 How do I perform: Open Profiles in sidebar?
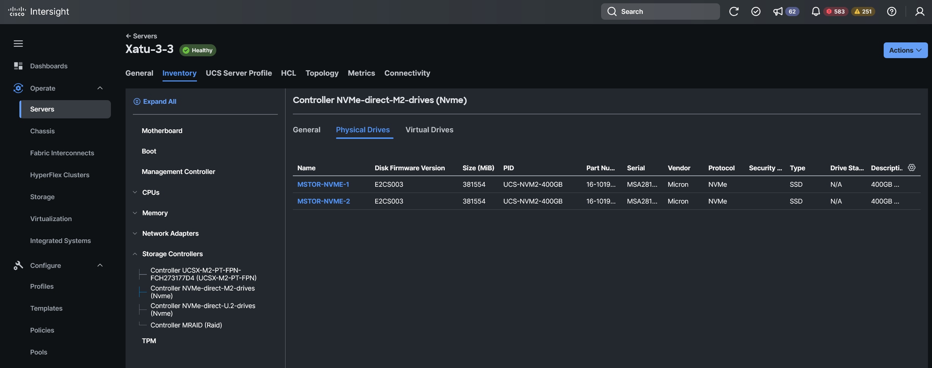[x=42, y=287]
